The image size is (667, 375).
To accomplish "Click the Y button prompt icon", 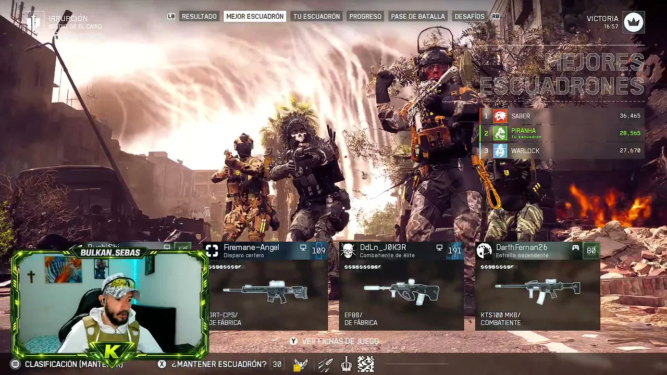I will pyautogui.click(x=293, y=341).
